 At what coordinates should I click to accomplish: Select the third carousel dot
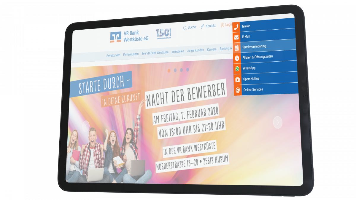tap(181, 70)
